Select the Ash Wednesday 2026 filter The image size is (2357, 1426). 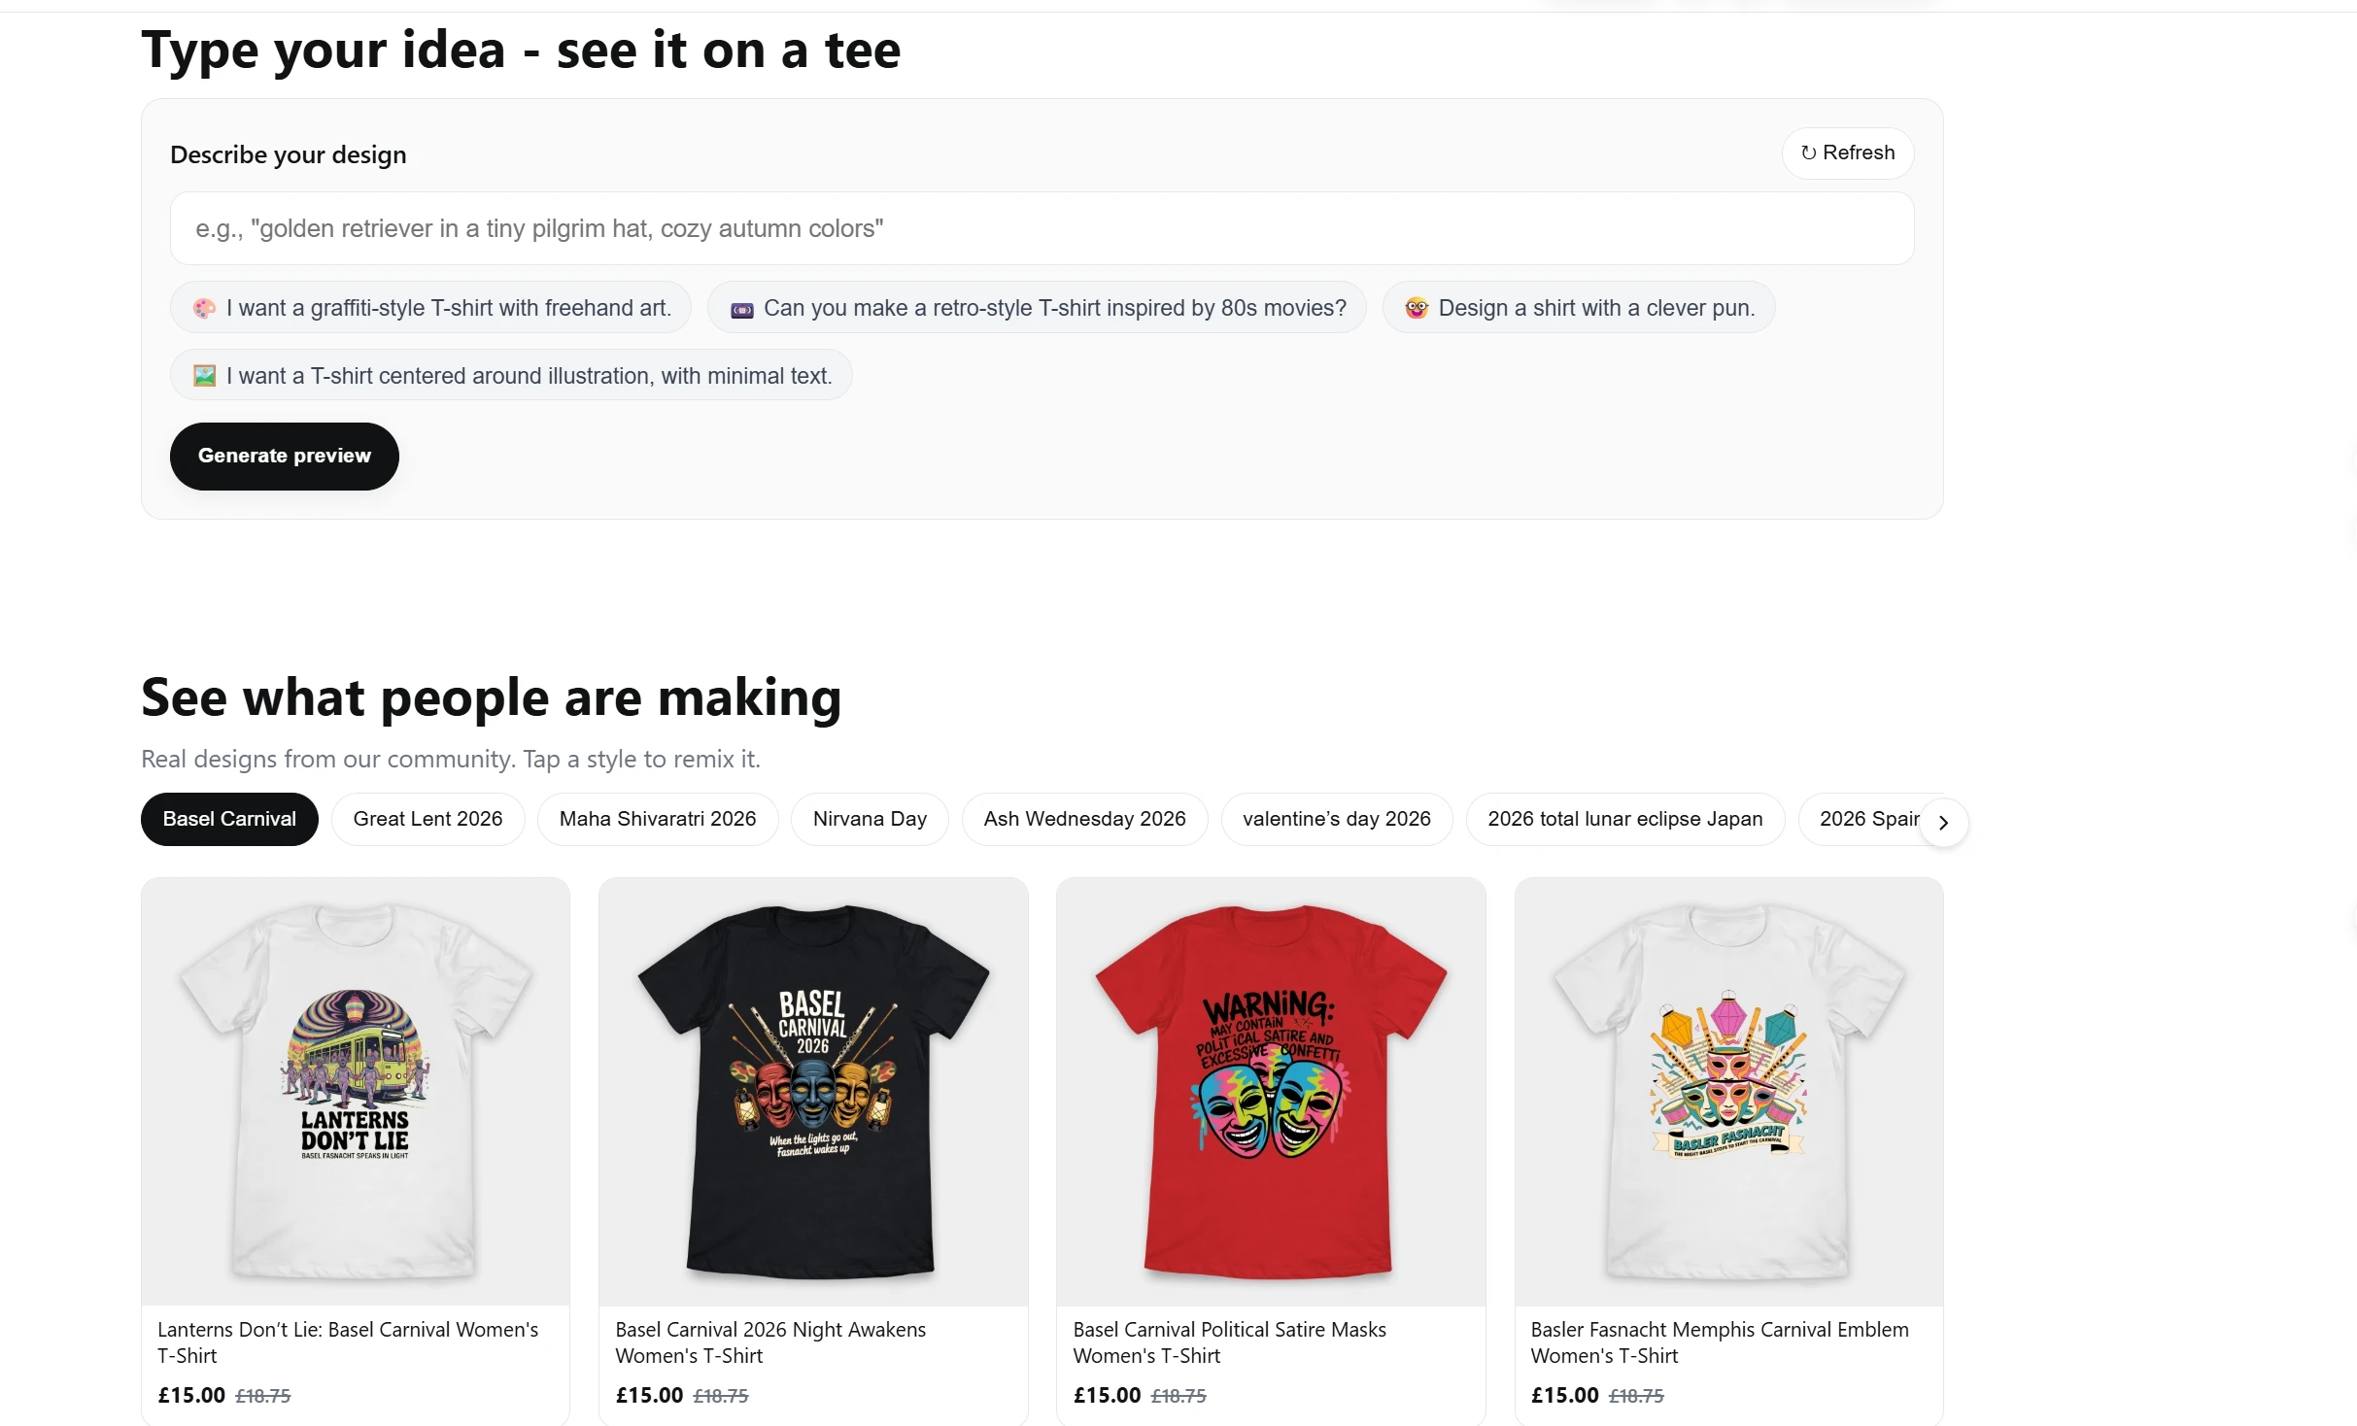pos(1084,819)
